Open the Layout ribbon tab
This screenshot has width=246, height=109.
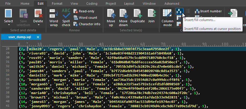point(129,4)
